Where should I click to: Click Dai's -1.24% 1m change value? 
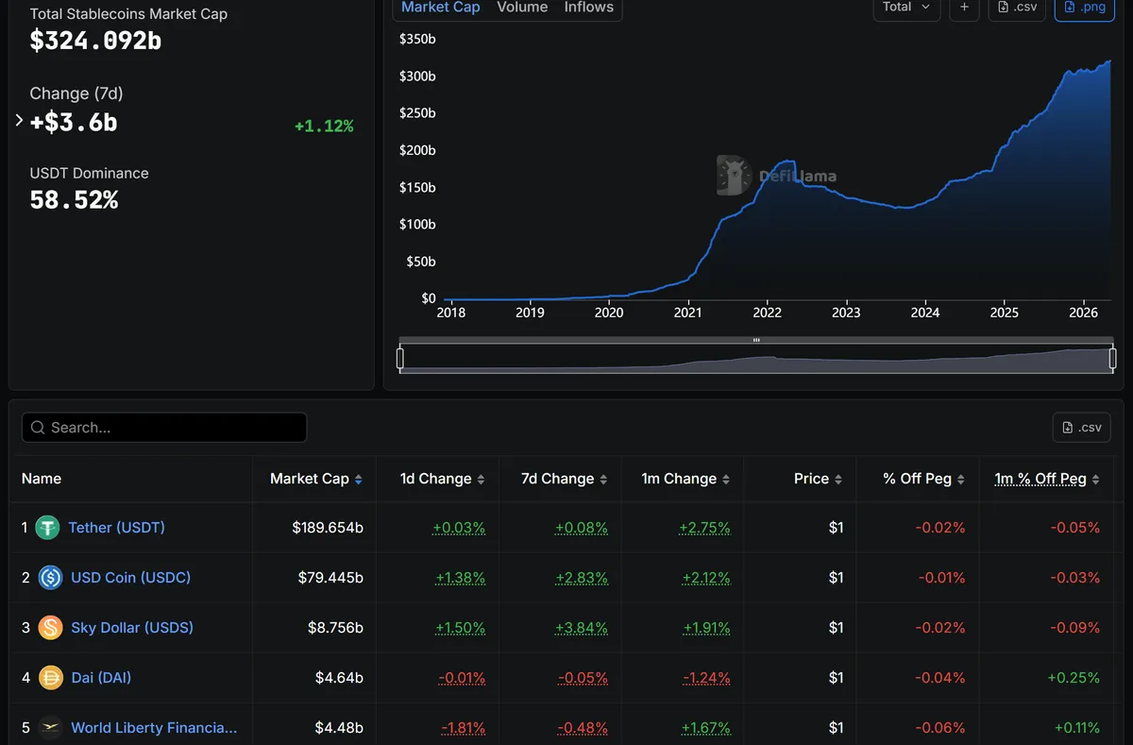pos(704,678)
